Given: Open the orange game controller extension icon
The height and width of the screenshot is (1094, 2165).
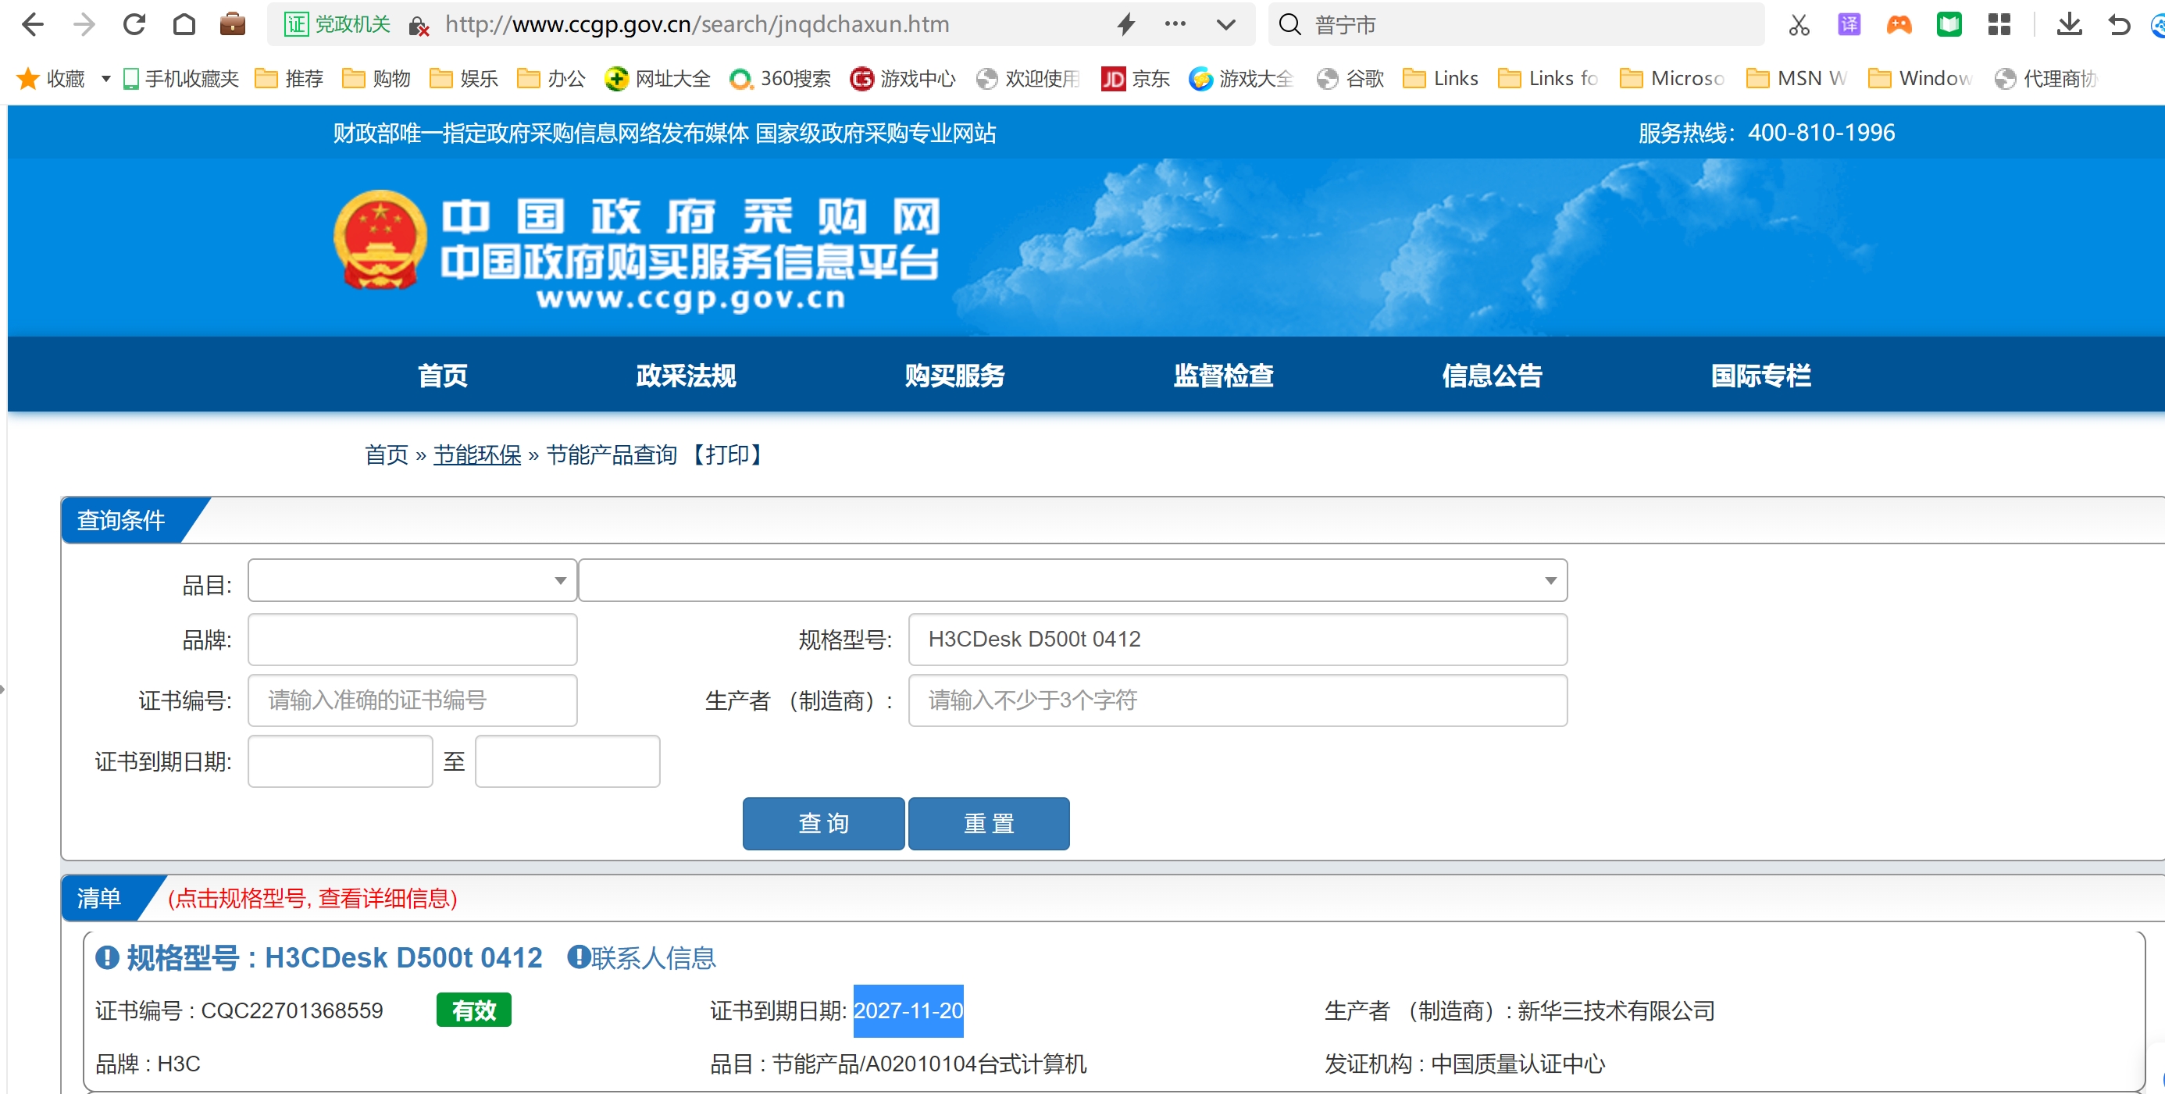Looking at the screenshot, I should (1899, 25).
